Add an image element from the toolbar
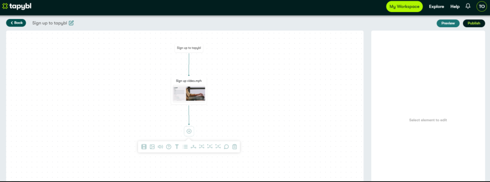The width and height of the screenshot is (490, 182). click(152, 147)
